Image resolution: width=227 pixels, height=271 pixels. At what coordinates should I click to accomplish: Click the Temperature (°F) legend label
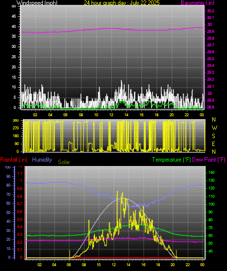171,160
